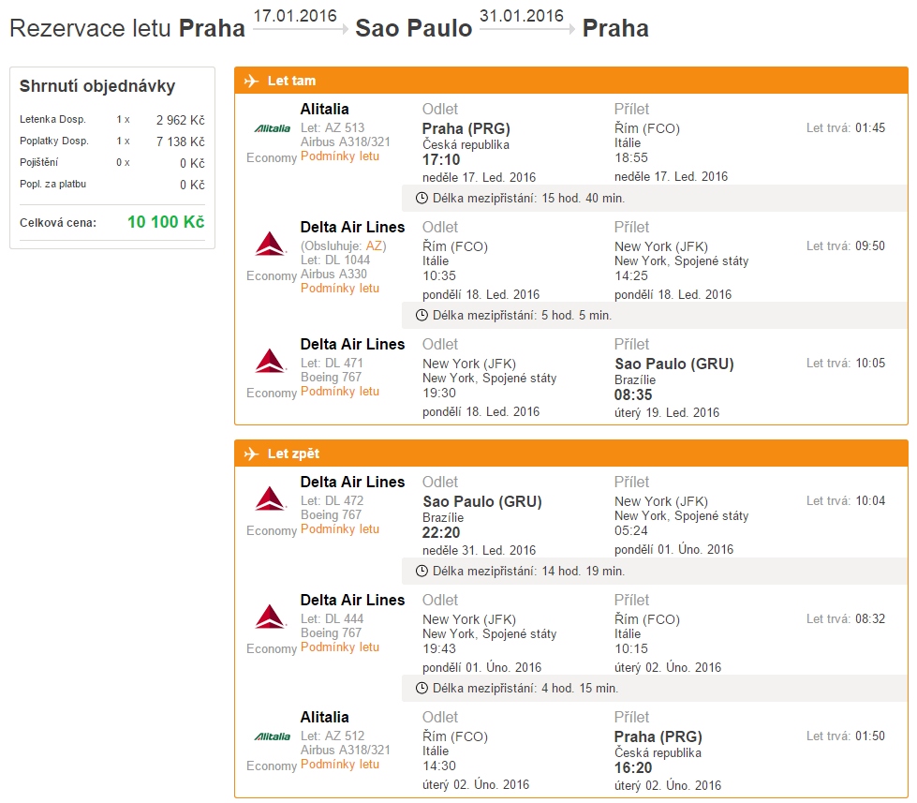
Task: Click the outbound date 17.01.2016 in title
Action: pyautogui.click(x=295, y=16)
